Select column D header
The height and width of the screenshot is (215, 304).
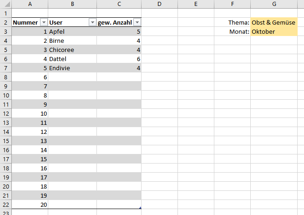pos(159,4)
